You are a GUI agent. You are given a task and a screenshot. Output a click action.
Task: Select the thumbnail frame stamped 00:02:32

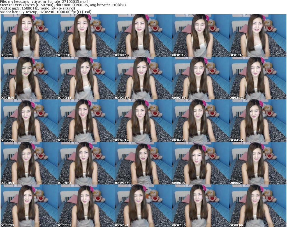143,78
